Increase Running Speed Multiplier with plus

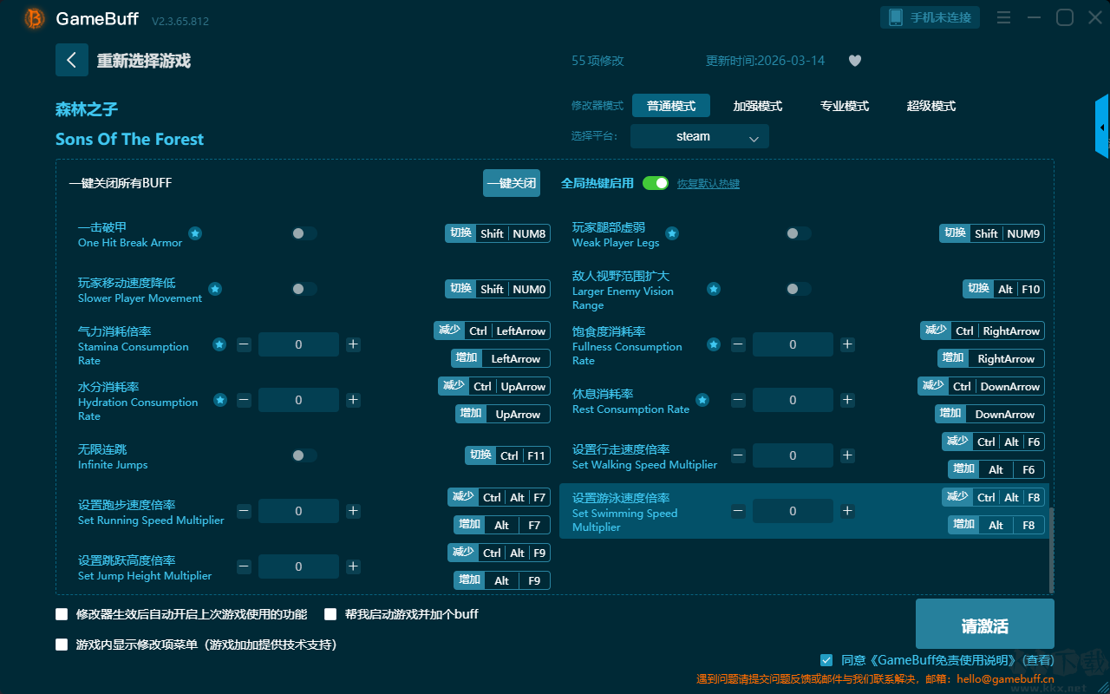click(x=353, y=511)
